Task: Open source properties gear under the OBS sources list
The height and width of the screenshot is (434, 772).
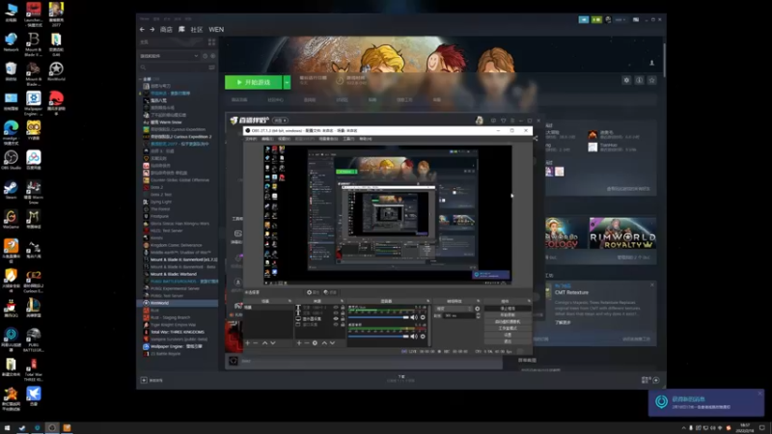Action: tap(316, 343)
